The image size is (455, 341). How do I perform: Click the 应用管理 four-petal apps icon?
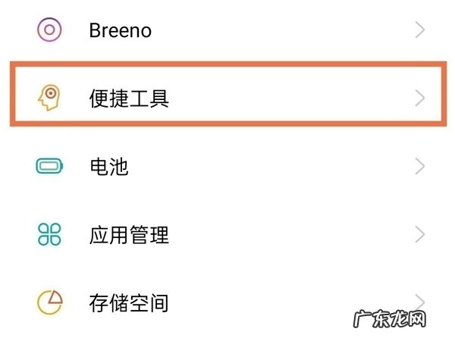[49, 235]
